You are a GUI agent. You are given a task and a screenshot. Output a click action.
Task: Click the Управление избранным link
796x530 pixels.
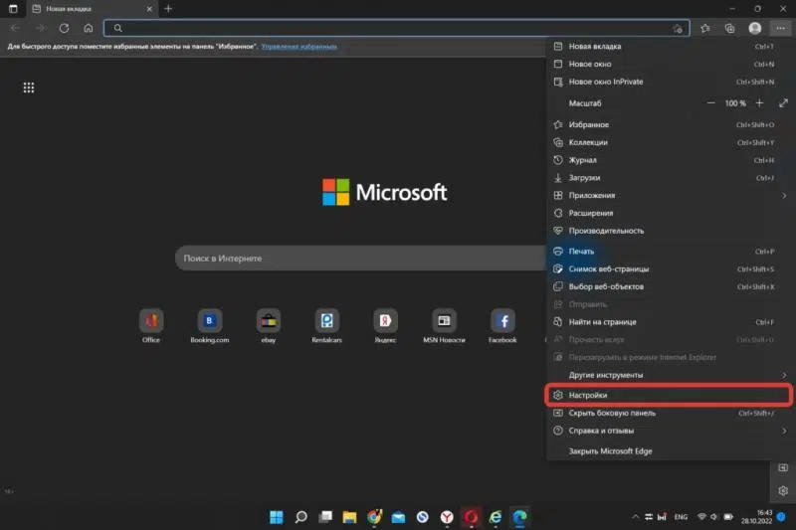(x=298, y=47)
